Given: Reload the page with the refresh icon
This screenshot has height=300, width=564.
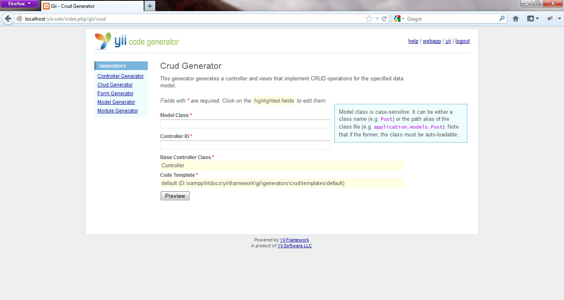Looking at the screenshot, I should pos(384,19).
